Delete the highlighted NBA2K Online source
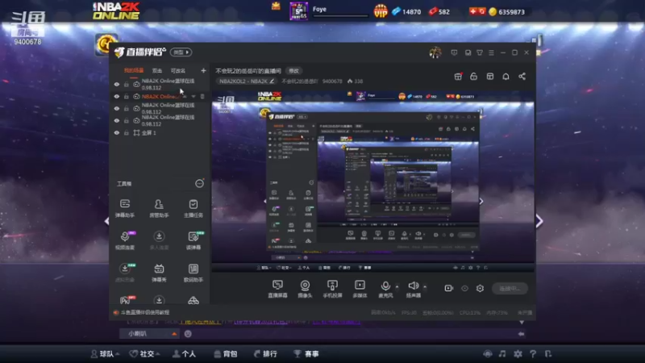The image size is (645, 363). click(x=202, y=96)
